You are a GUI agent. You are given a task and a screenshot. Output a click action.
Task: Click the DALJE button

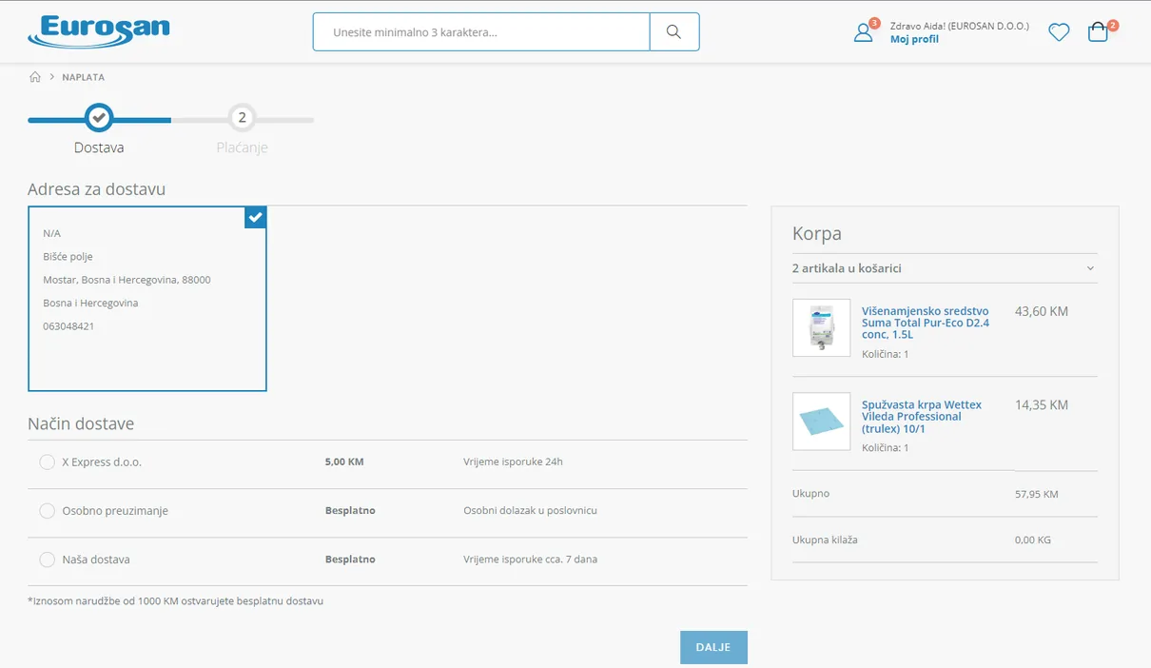click(x=713, y=647)
